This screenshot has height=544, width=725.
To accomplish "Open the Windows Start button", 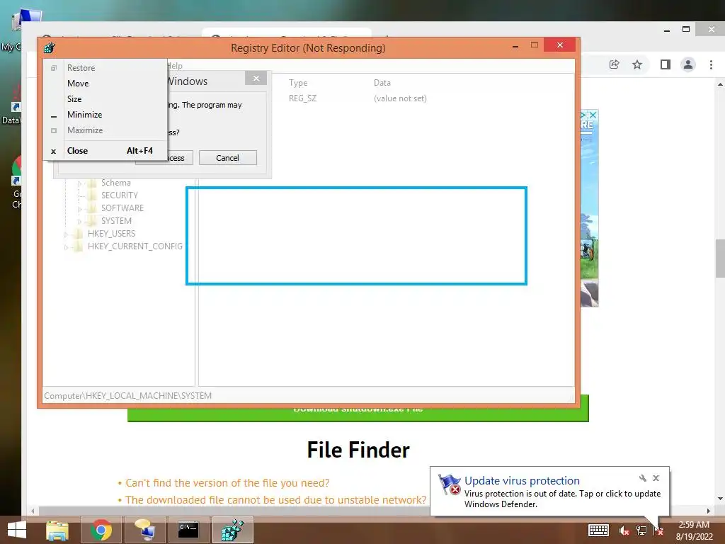I will point(17,530).
